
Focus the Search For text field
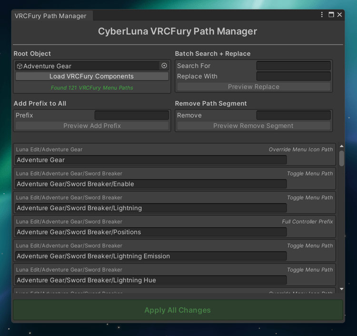click(x=293, y=66)
